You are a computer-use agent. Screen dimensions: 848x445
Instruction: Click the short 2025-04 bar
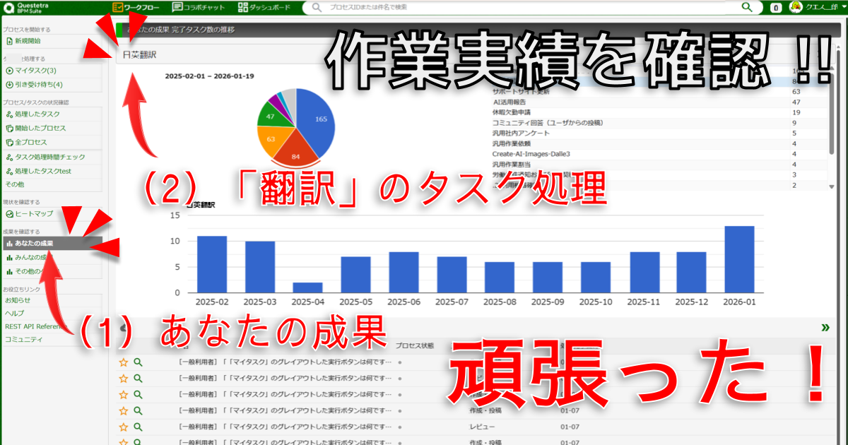tap(308, 287)
